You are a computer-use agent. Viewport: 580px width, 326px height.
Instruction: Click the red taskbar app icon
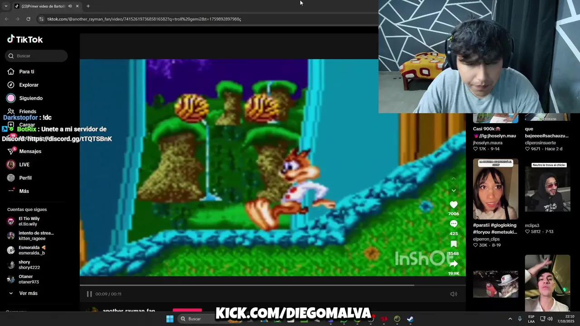pyautogui.click(x=384, y=319)
